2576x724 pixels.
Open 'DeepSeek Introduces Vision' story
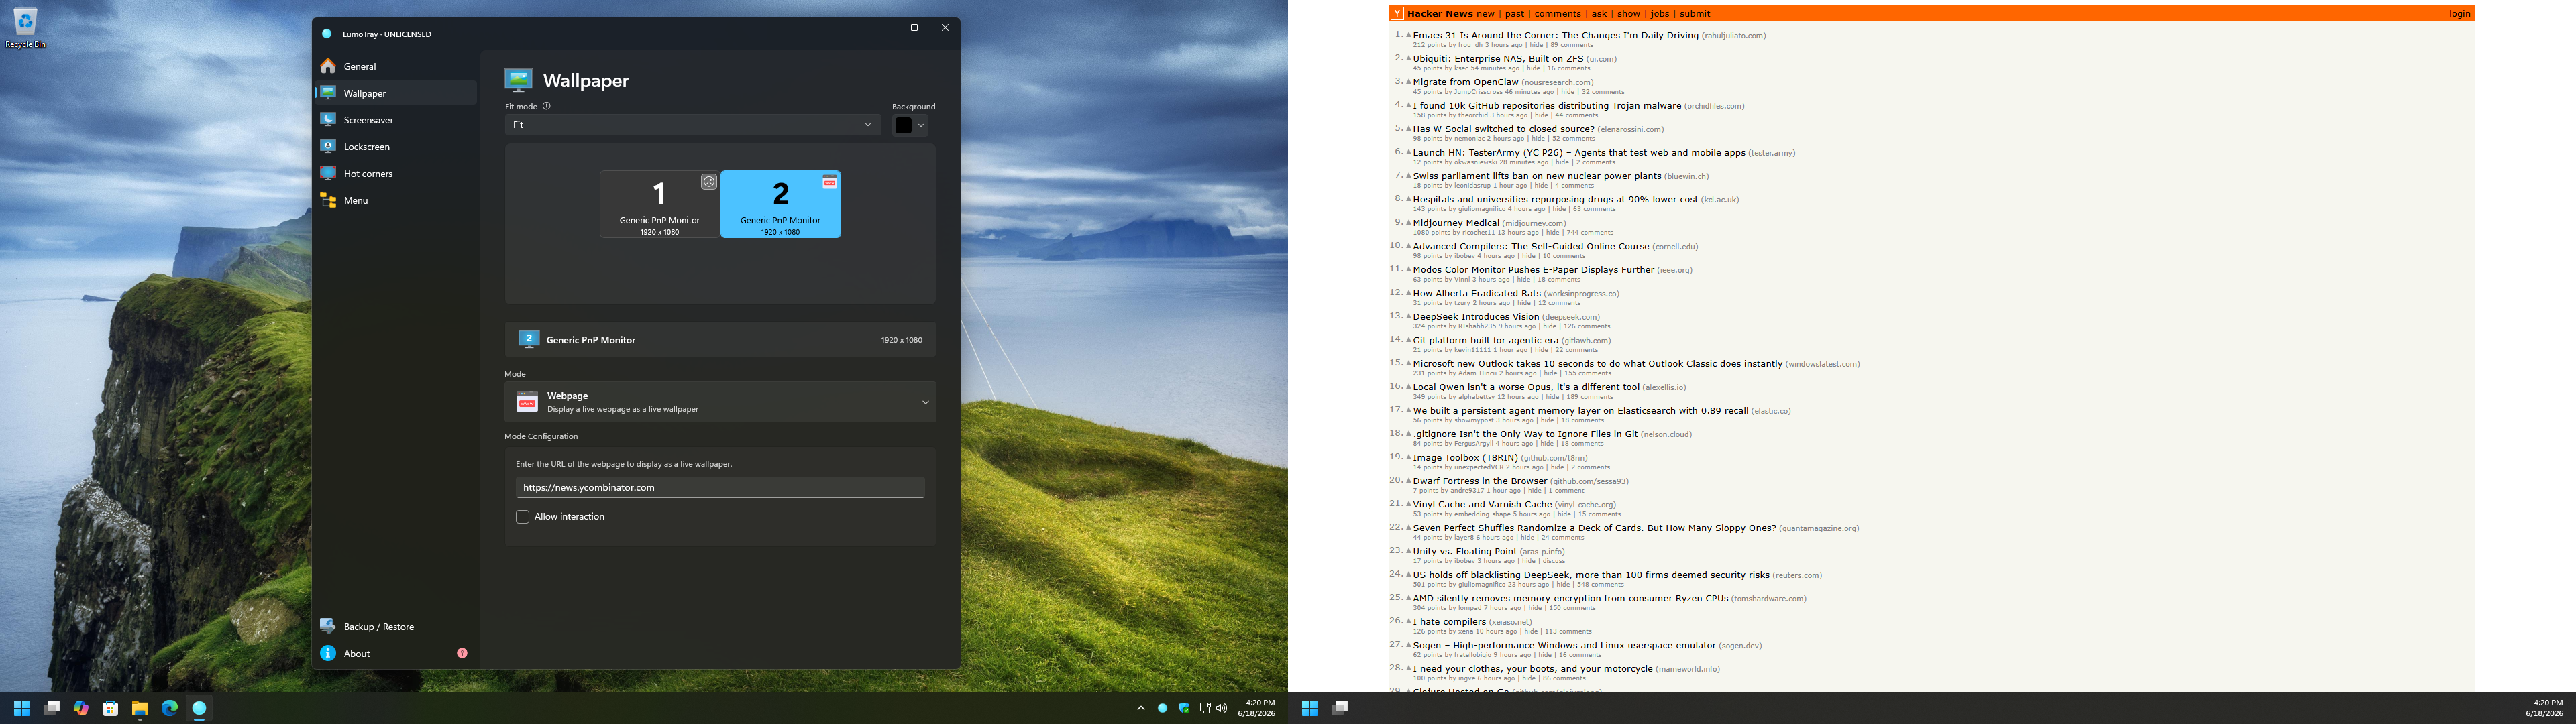1476,317
